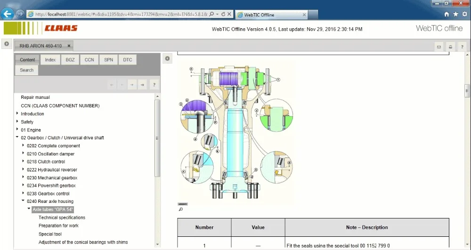
Task: Expand 0202 Complete component node
Action: point(23,145)
